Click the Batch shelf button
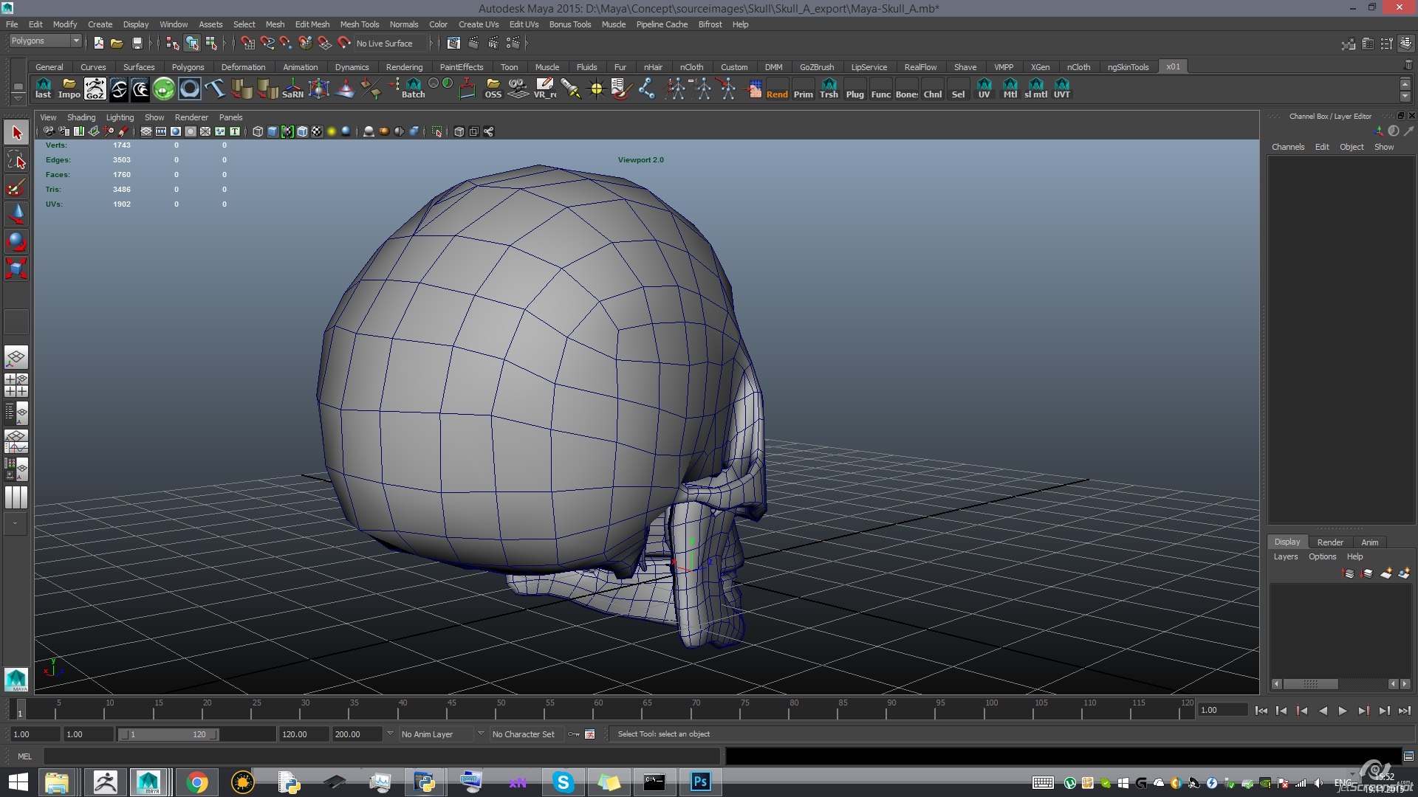This screenshot has width=1418, height=797. 414,89
